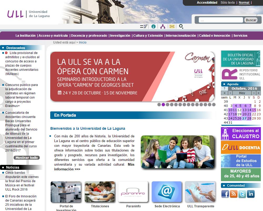The image size is (263, 211).
Task: Open Investigación menu
Action: pos(120,36)
